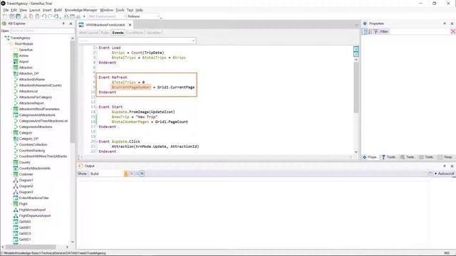Open the FlightArrivalAirport item
Screen dimensions: 456x256
point(32,210)
